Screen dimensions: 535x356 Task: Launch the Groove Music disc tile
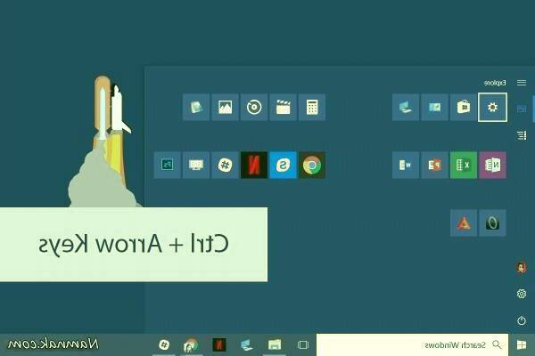tap(254, 108)
